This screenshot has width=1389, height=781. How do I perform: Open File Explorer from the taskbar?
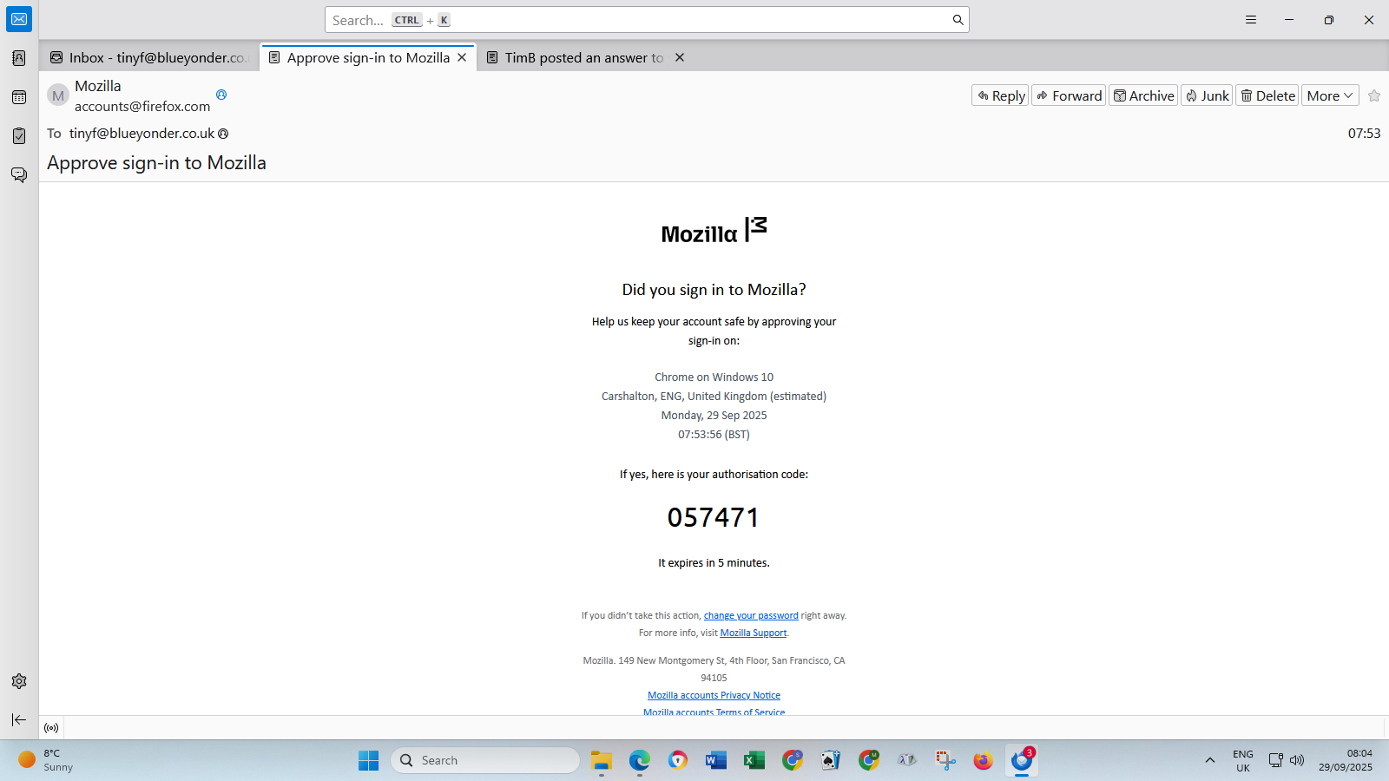(x=602, y=760)
